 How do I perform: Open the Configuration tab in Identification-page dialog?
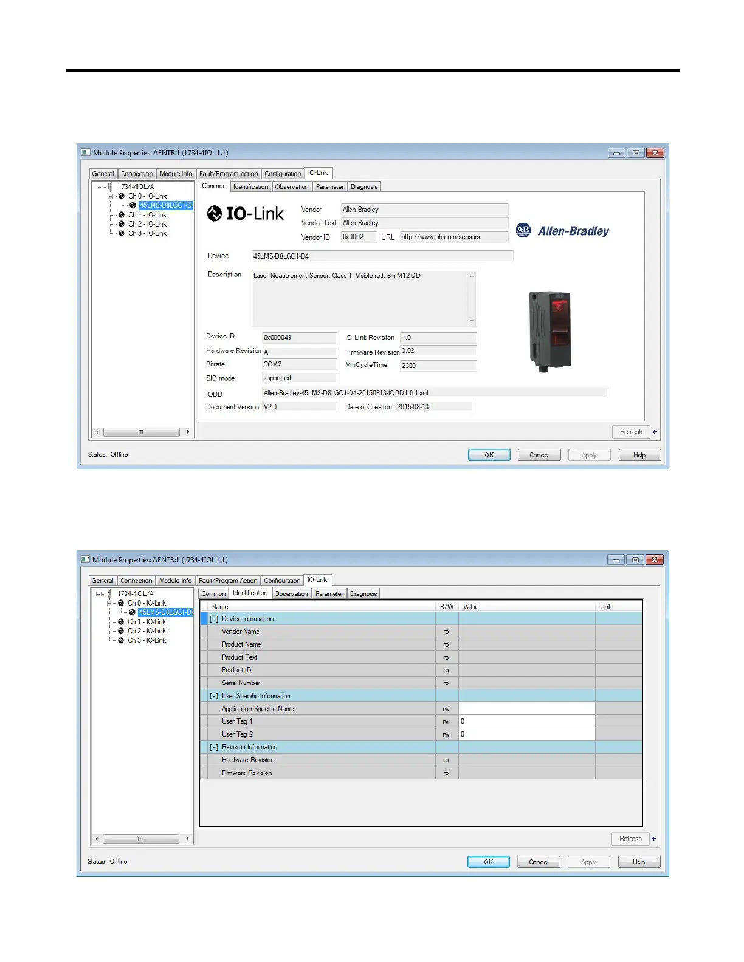[x=282, y=581]
